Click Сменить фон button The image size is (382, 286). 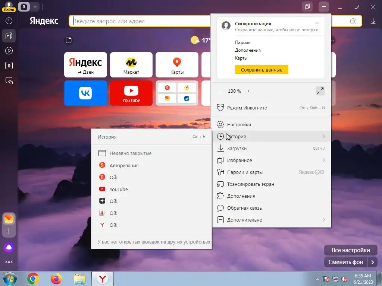[x=346, y=262]
